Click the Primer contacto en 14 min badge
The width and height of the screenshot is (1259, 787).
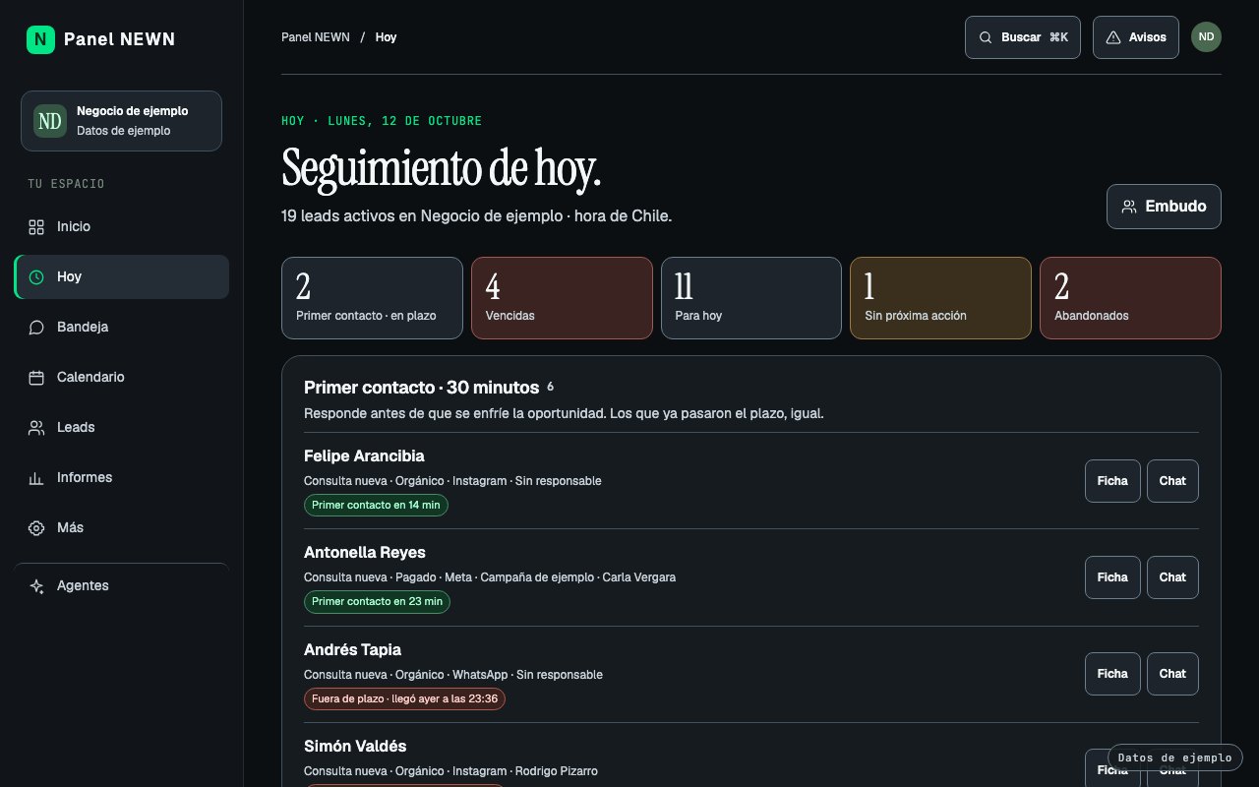(x=377, y=505)
